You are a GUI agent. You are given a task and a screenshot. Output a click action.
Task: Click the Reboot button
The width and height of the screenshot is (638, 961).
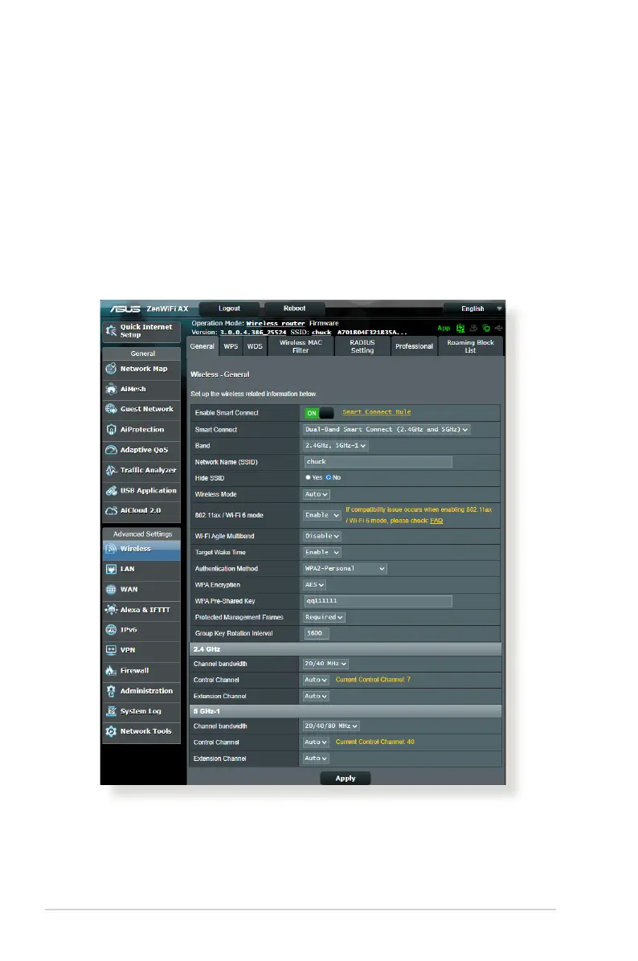(295, 309)
